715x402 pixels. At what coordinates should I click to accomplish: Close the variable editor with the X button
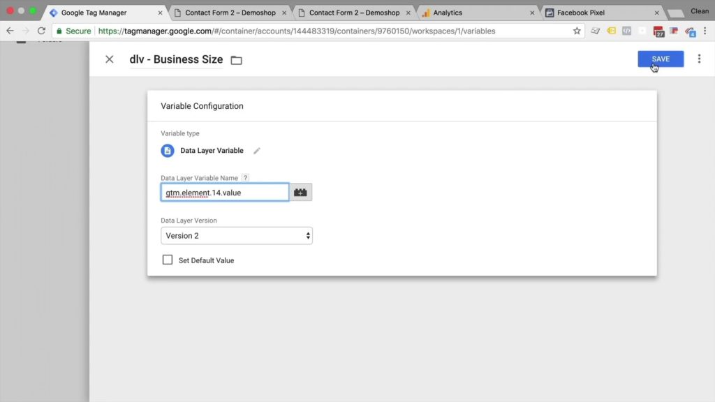coord(109,59)
